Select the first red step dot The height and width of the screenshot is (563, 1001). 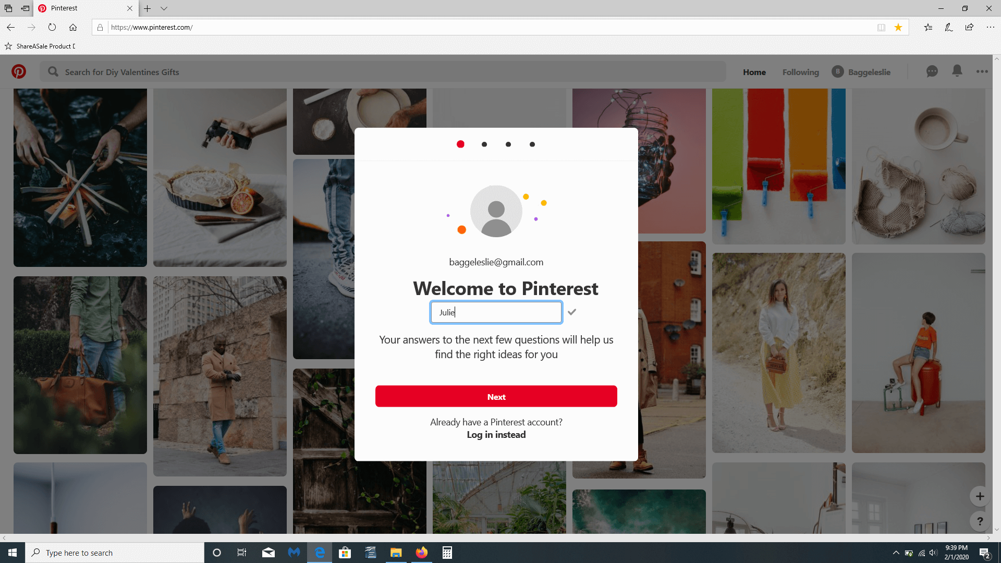coord(460,144)
